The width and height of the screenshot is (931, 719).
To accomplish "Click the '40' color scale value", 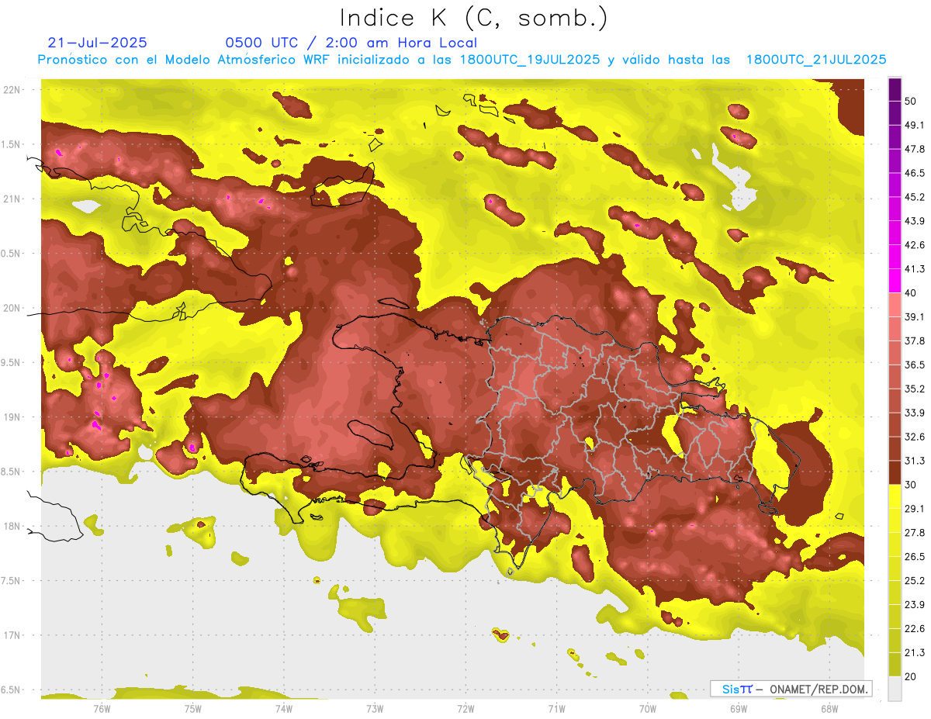I will point(911,293).
